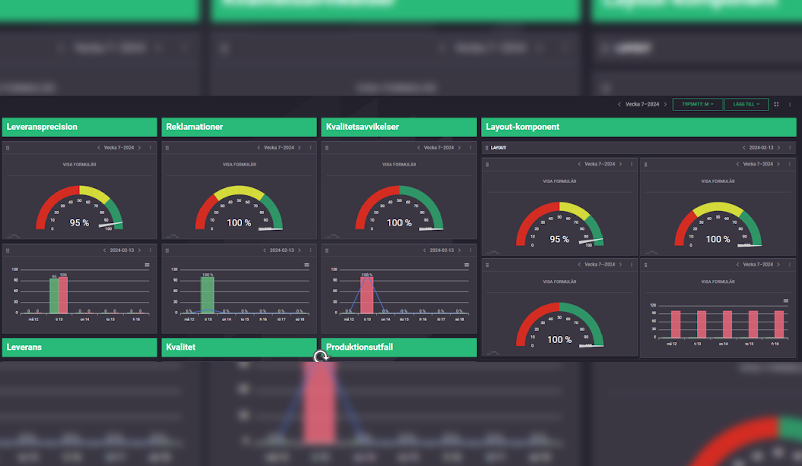Viewport: 802px width, 466px height.
Task: Open options menu of Reklamationer gauge widget
Action: click(x=310, y=148)
